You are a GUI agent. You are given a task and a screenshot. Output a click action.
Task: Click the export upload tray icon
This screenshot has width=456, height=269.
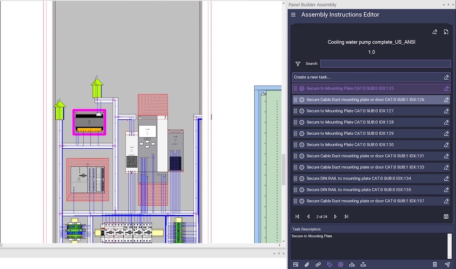pyautogui.click(x=363, y=265)
